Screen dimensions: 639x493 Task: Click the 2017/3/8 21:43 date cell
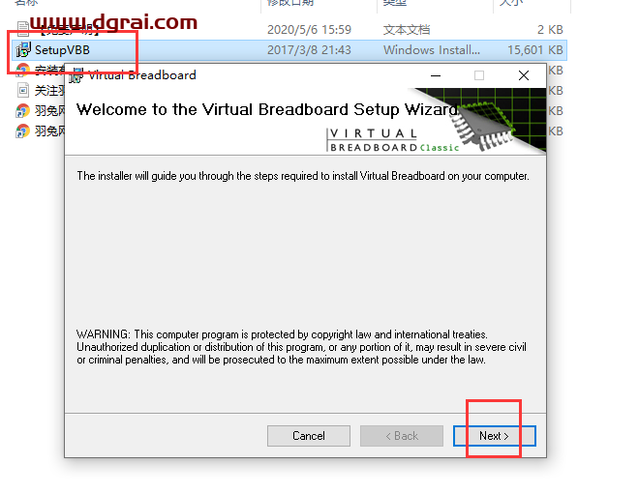coord(309,50)
